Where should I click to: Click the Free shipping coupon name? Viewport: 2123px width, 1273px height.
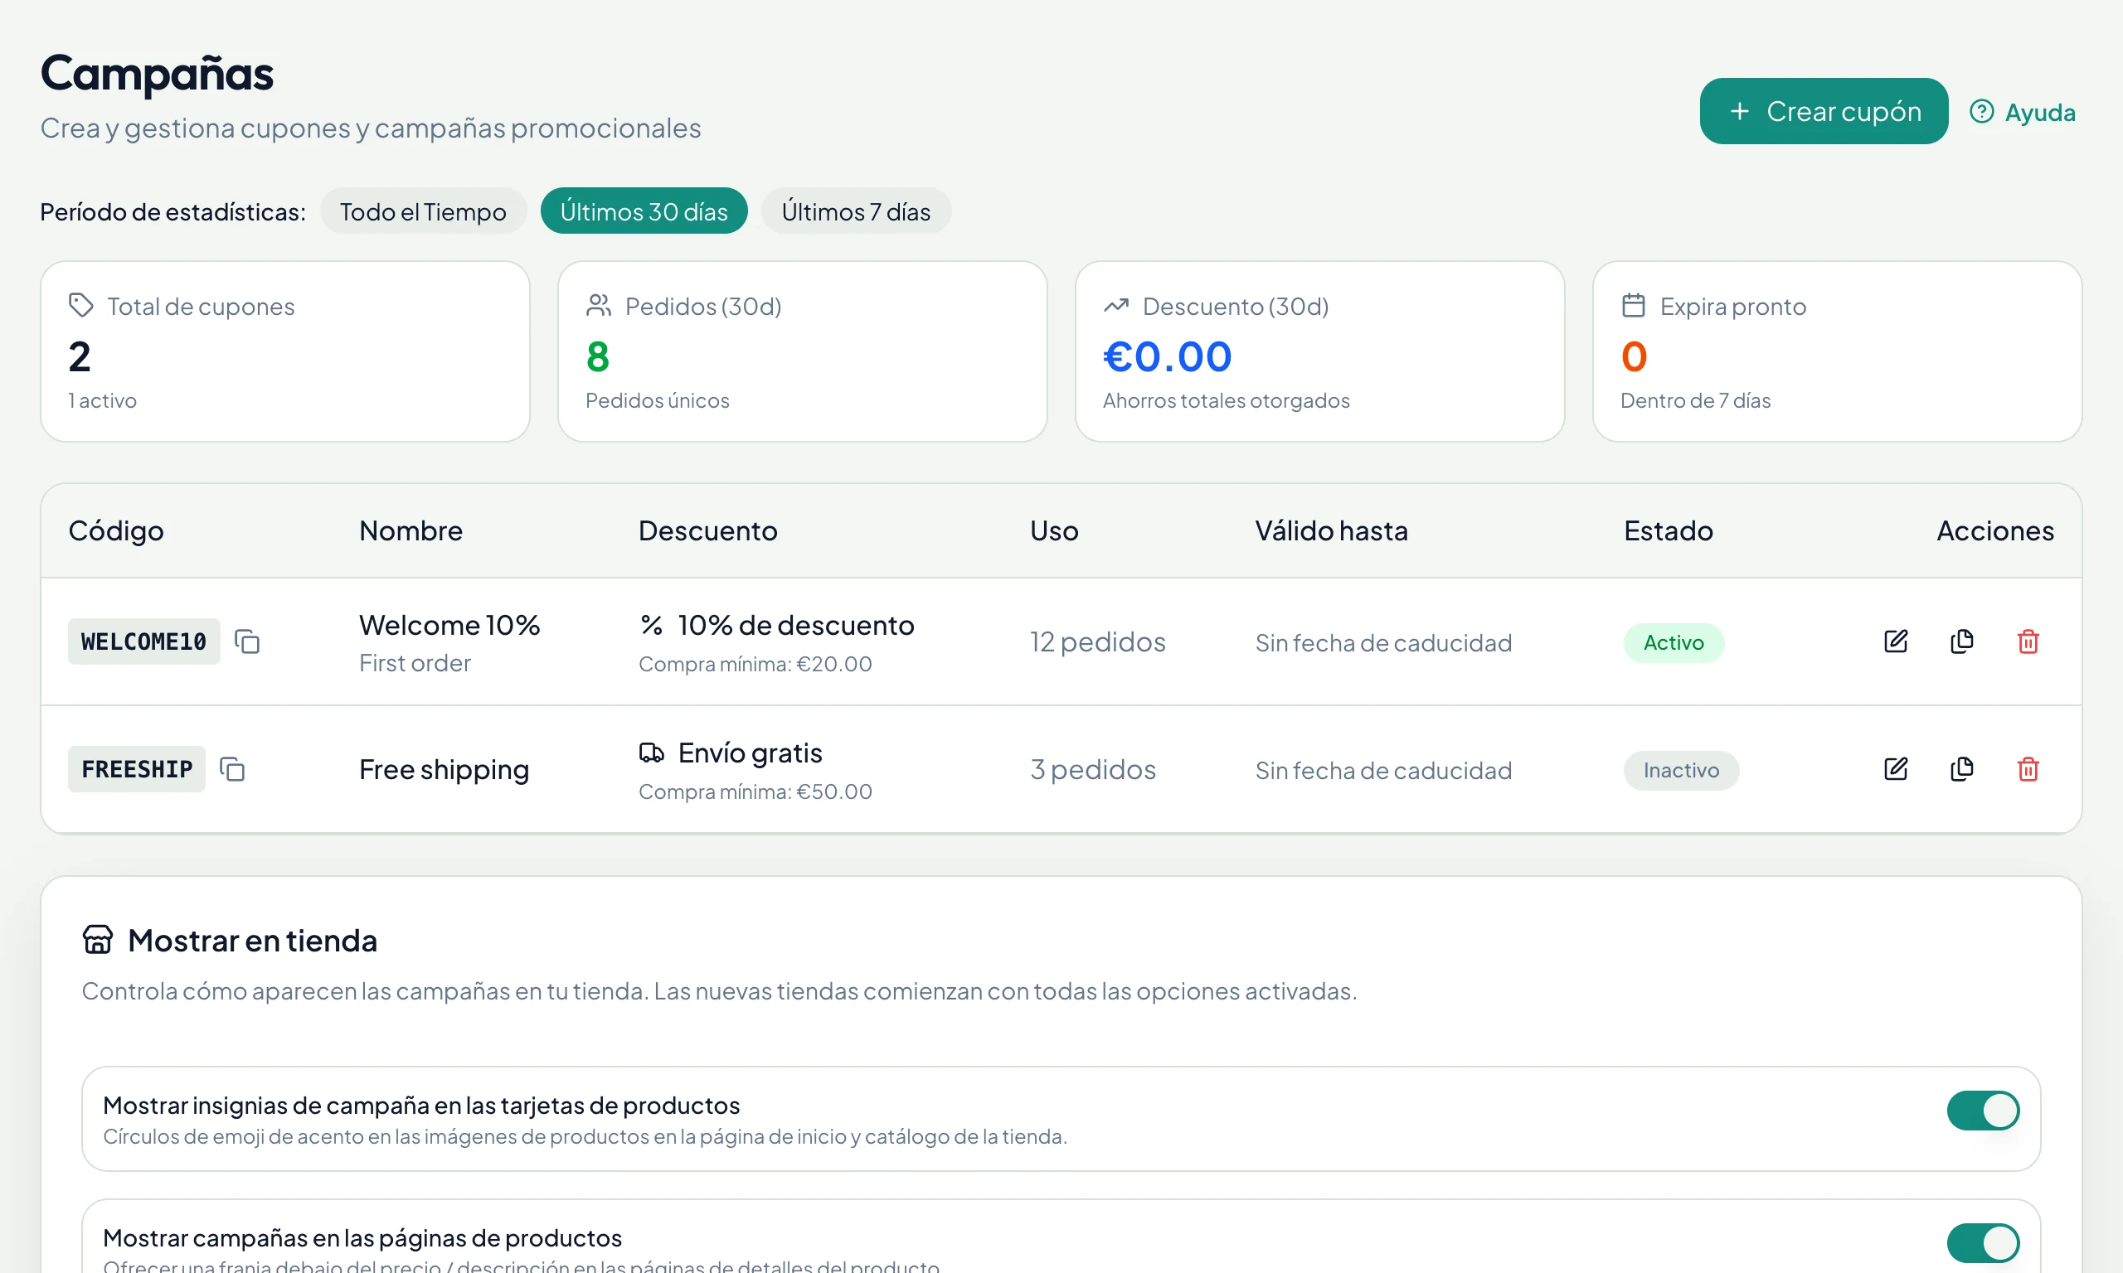point(444,769)
